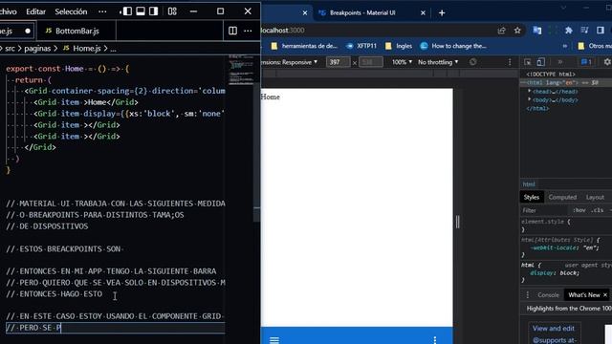Open View and edit @supports link
612x344 pixels.
point(554,334)
